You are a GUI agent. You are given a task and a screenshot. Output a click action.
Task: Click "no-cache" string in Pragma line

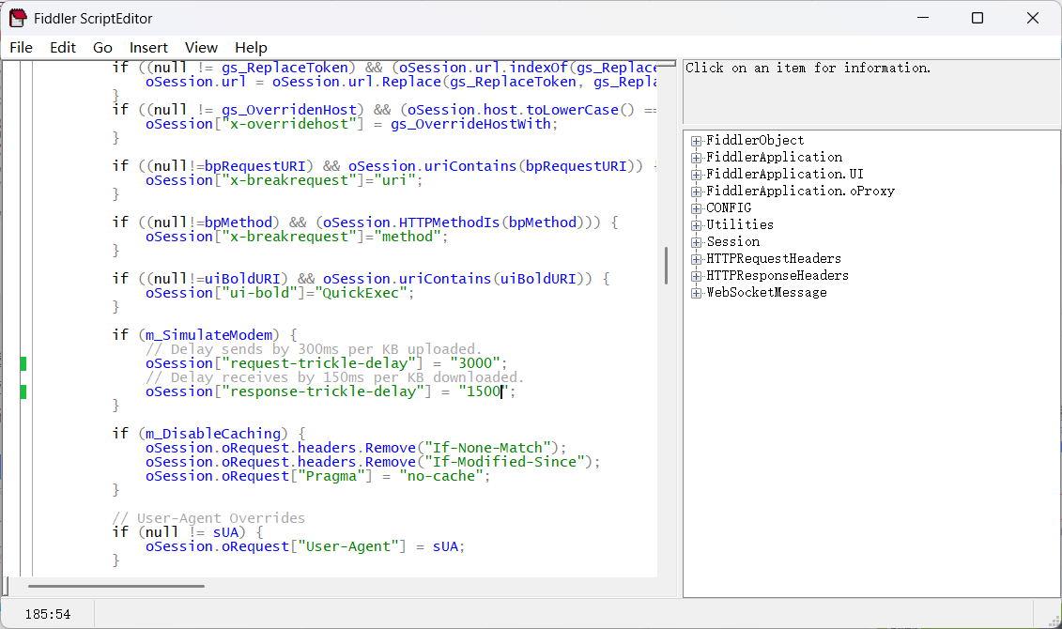(x=441, y=477)
